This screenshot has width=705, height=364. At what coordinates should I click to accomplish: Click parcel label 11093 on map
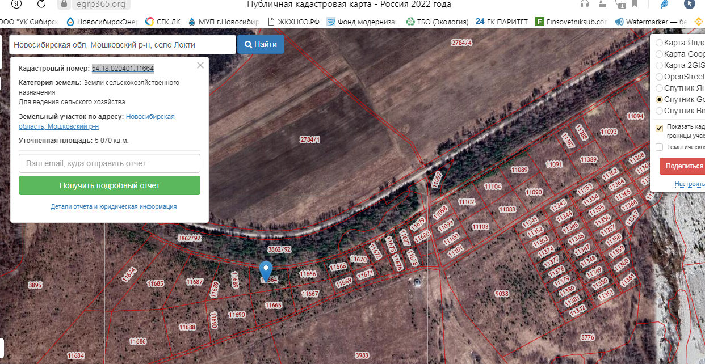(609, 132)
